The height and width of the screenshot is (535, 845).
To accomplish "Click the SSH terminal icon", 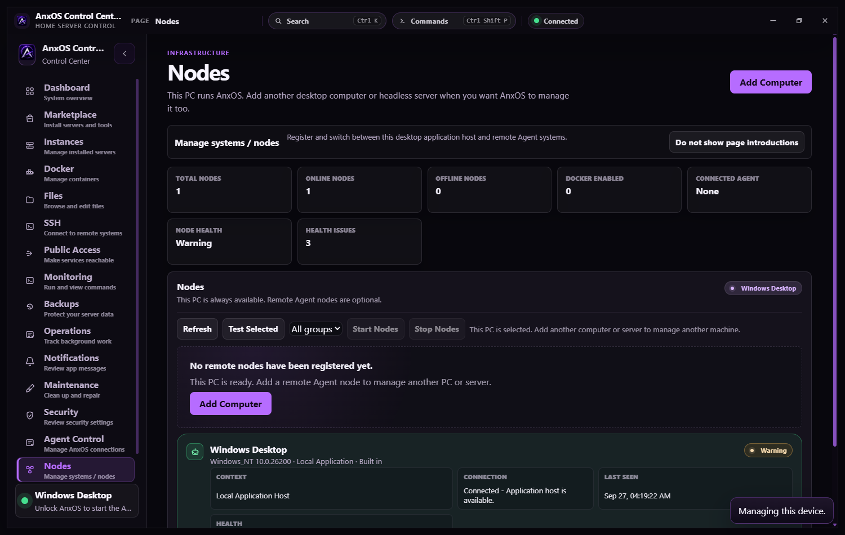I will 30,226.
